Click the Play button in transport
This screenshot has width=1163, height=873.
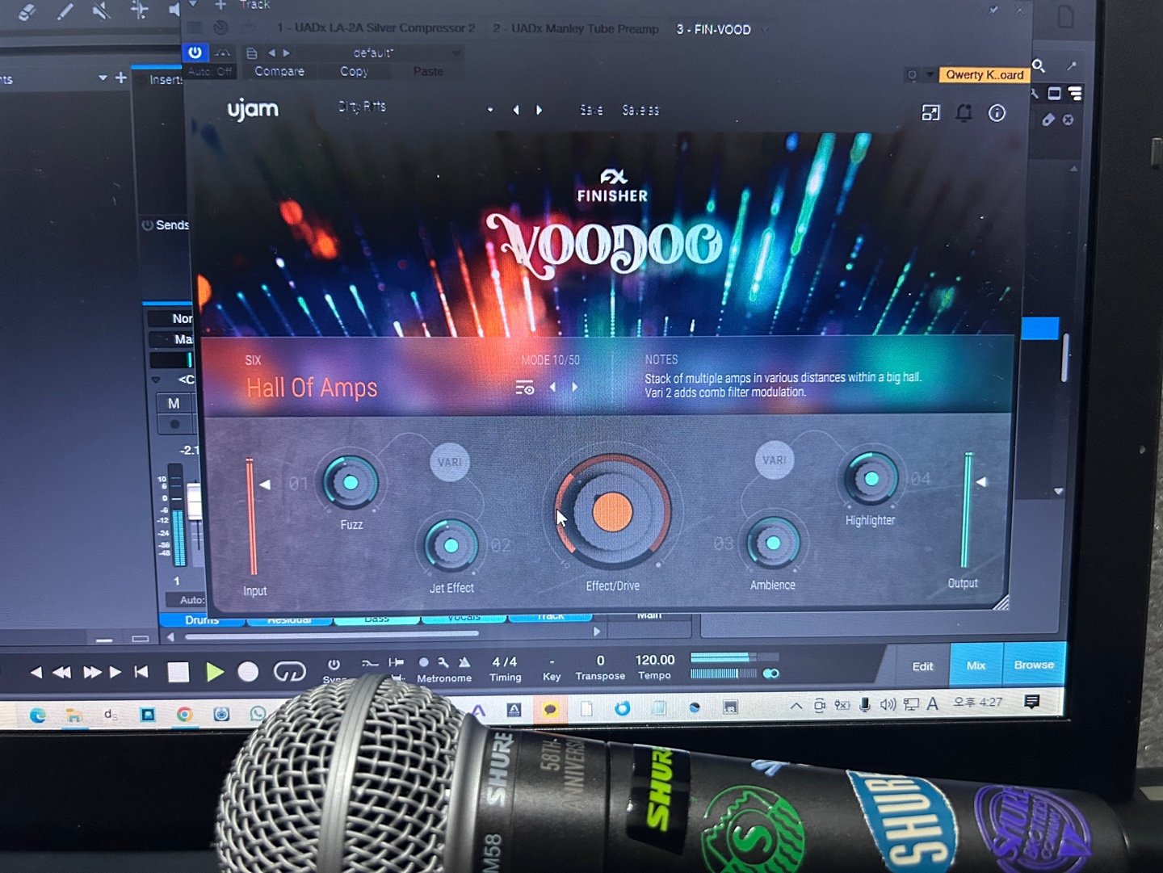coord(214,672)
